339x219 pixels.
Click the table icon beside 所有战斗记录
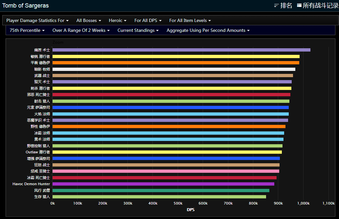299,6
